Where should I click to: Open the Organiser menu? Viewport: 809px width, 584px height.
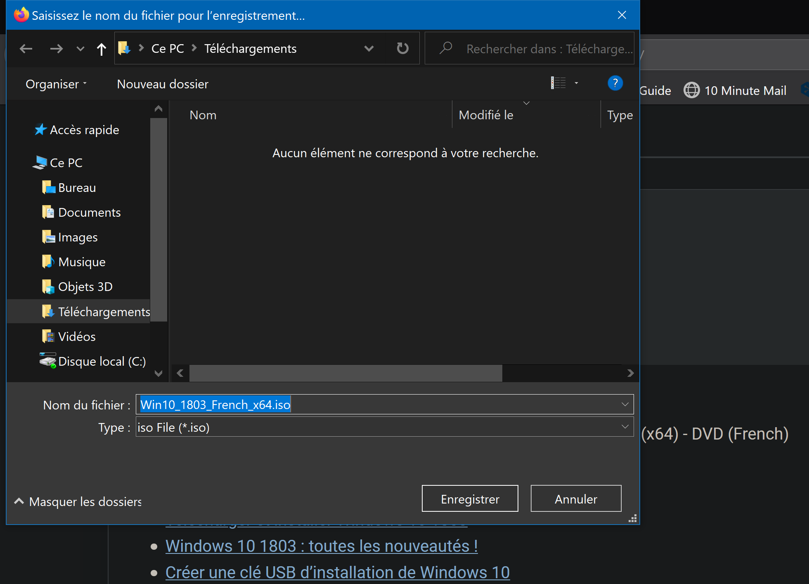click(x=56, y=84)
